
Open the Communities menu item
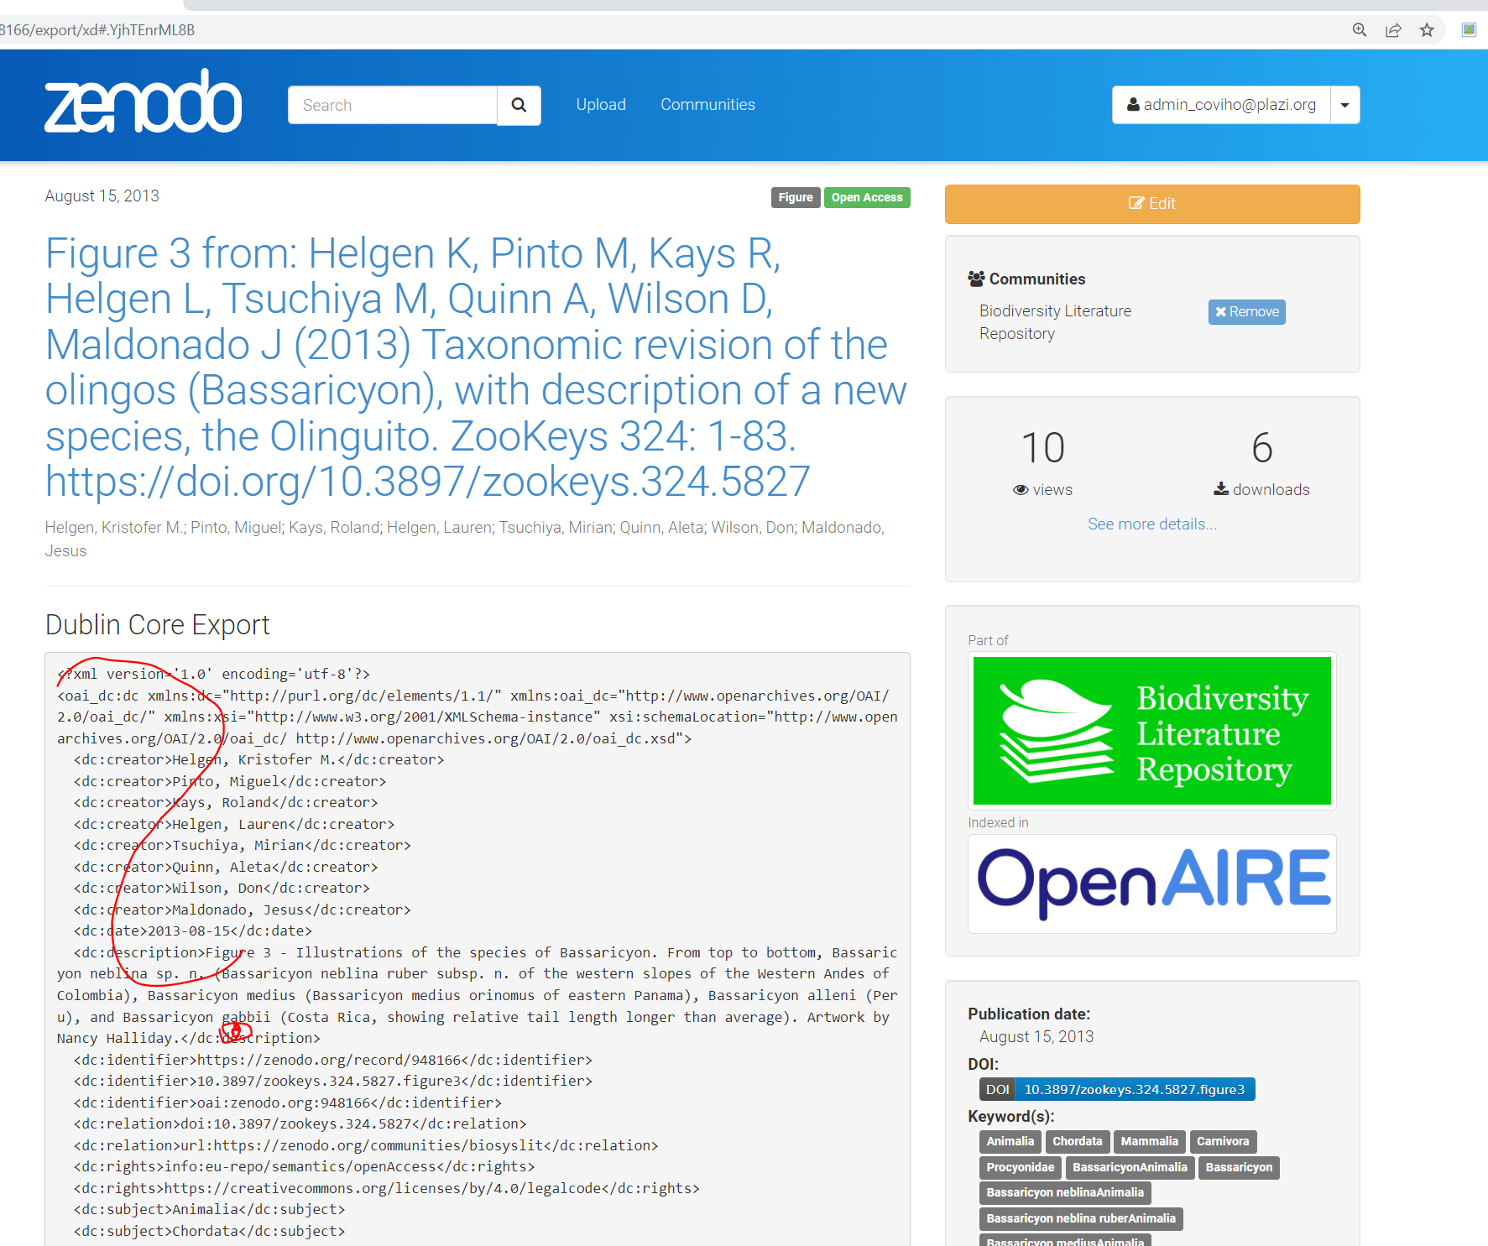[707, 105]
